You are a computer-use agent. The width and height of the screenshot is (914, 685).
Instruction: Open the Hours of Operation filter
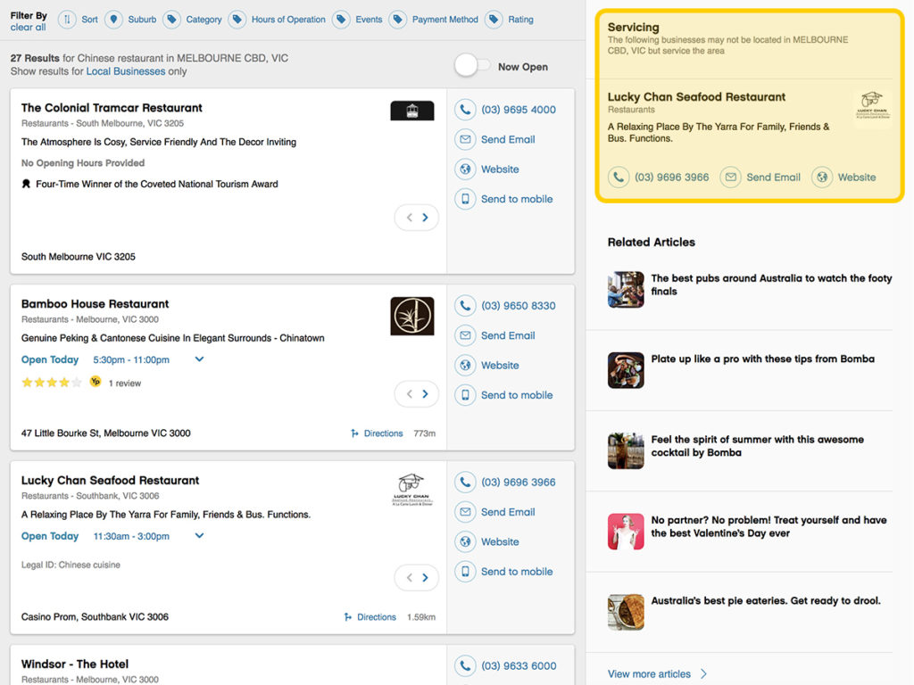[288, 20]
